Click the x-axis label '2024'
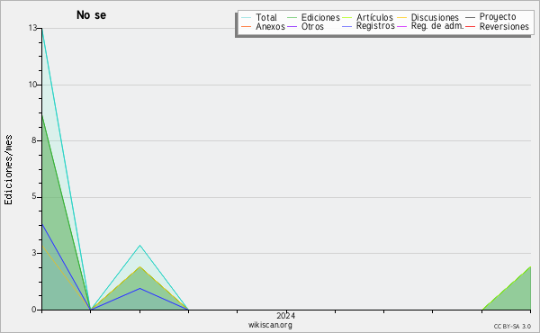The image size is (540, 333). (x=285, y=315)
